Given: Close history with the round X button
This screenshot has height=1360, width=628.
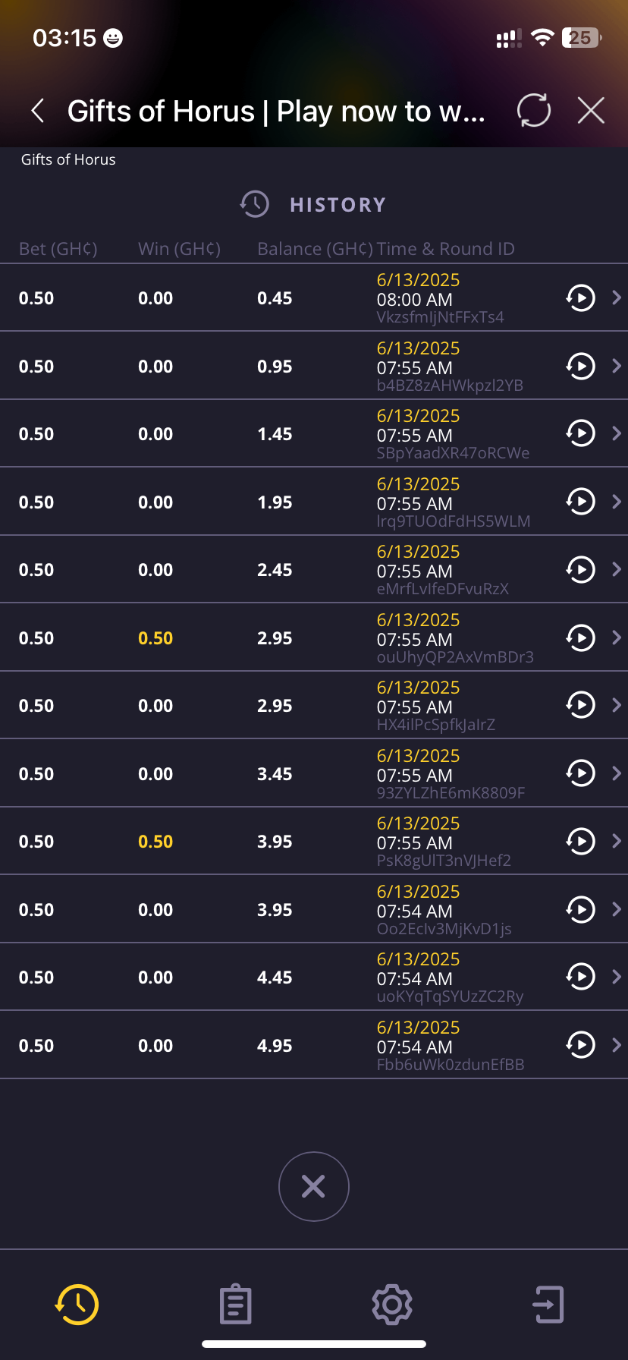Looking at the screenshot, I should [x=313, y=1186].
